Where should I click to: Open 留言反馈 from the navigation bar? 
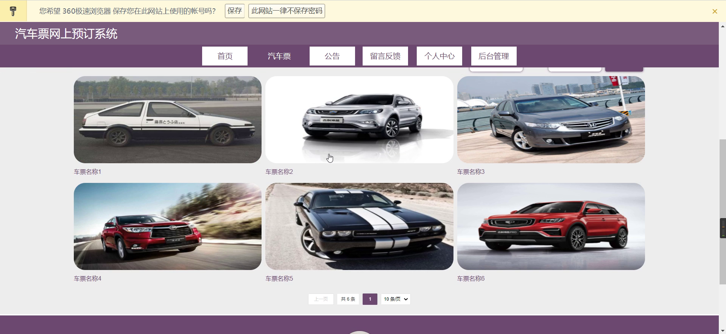click(x=385, y=56)
